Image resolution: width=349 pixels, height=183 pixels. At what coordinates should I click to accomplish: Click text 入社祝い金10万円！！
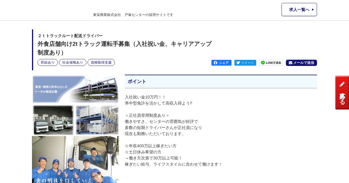(145, 97)
